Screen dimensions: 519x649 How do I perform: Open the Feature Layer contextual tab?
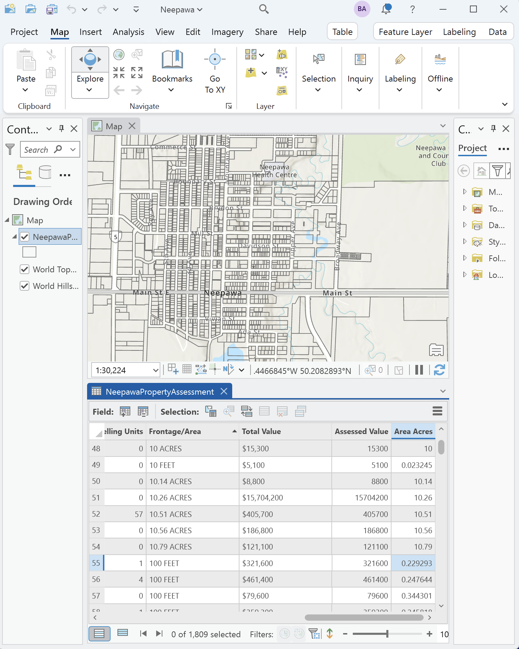coord(405,32)
